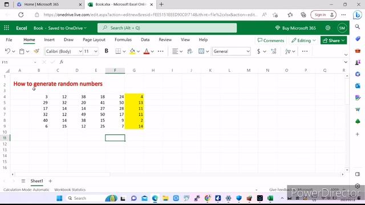The height and width of the screenshot is (205, 365).
Task: Expand the fill color dropdown arrow
Action: point(138,52)
